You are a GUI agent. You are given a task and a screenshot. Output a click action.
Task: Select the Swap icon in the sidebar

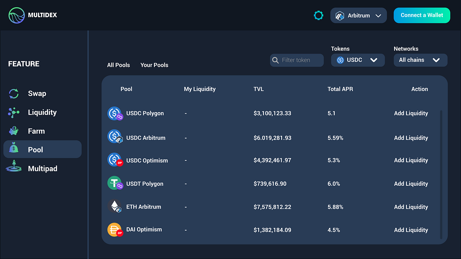13,93
